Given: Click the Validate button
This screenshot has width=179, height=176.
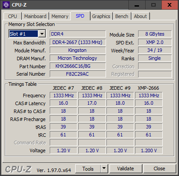Looking at the screenshot, I should 125,169.
